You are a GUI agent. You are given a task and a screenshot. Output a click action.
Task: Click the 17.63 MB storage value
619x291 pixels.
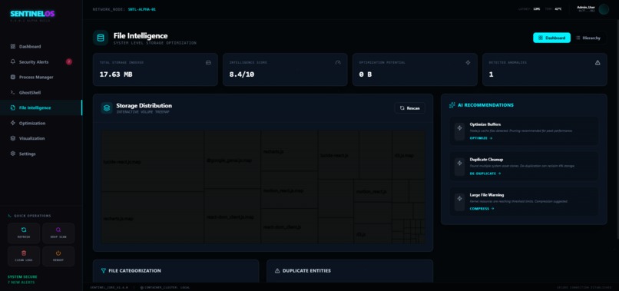coord(116,74)
